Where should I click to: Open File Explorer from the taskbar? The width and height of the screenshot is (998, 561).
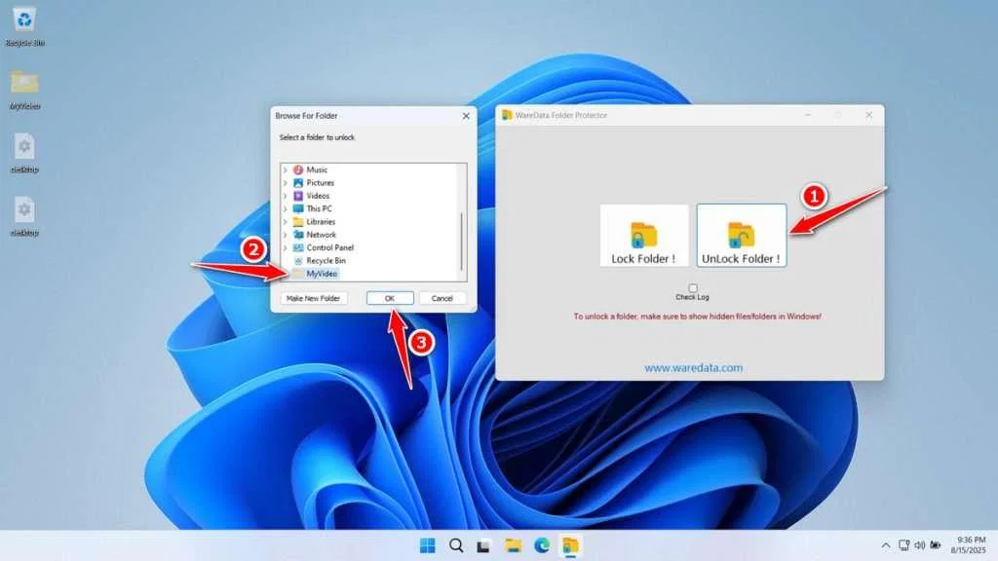pos(511,546)
